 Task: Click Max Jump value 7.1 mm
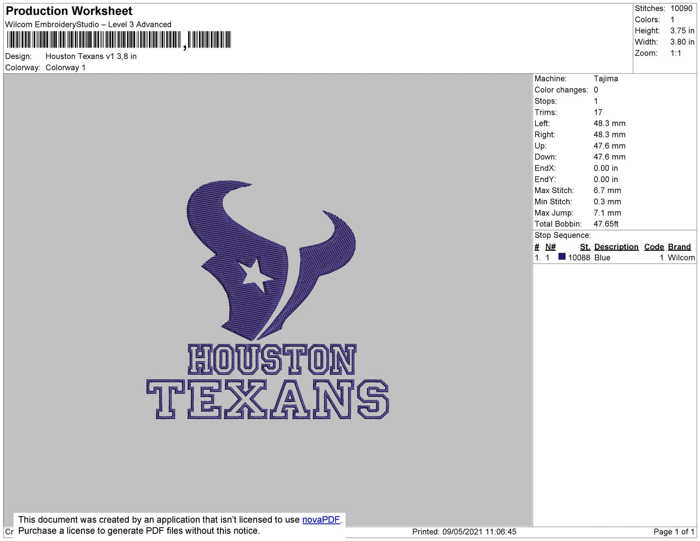607,213
